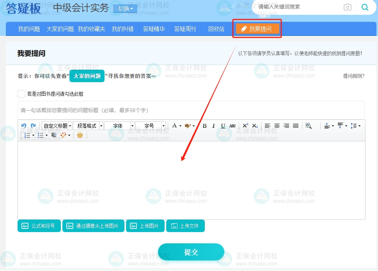The image size is (378, 271).
Task: Open the font color picker
Action: pyautogui.click(x=175, y=125)
